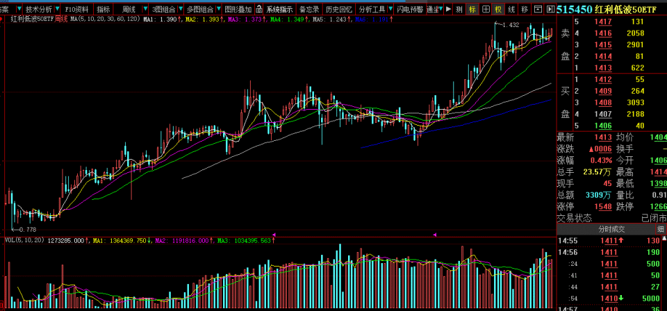Click the grid crosshair icon in toolbar
The width and height of the screenshot is (667, 311).
click(x=486, y=9)
